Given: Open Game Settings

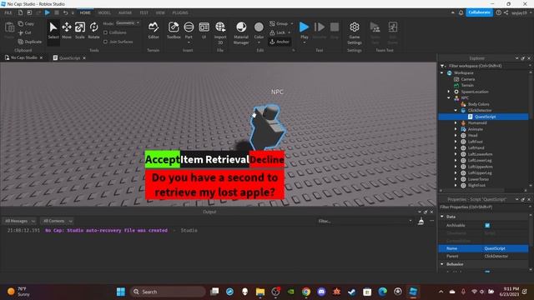Looking at the screenshot, I should [355, 32].
